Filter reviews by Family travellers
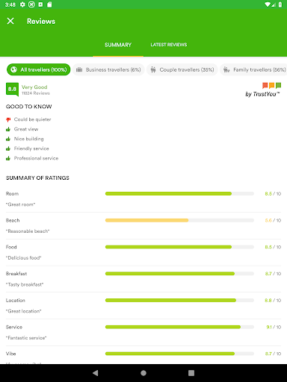Image resolution: width=287 pixels, height=382 pixels. [253, 69]
